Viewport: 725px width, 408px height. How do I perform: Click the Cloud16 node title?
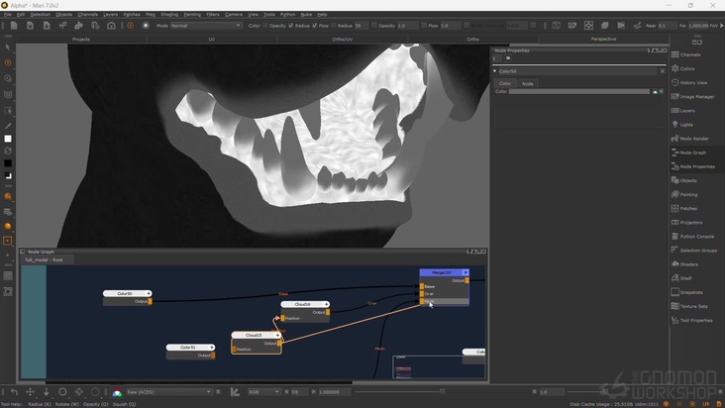click(x=302, y=304)
